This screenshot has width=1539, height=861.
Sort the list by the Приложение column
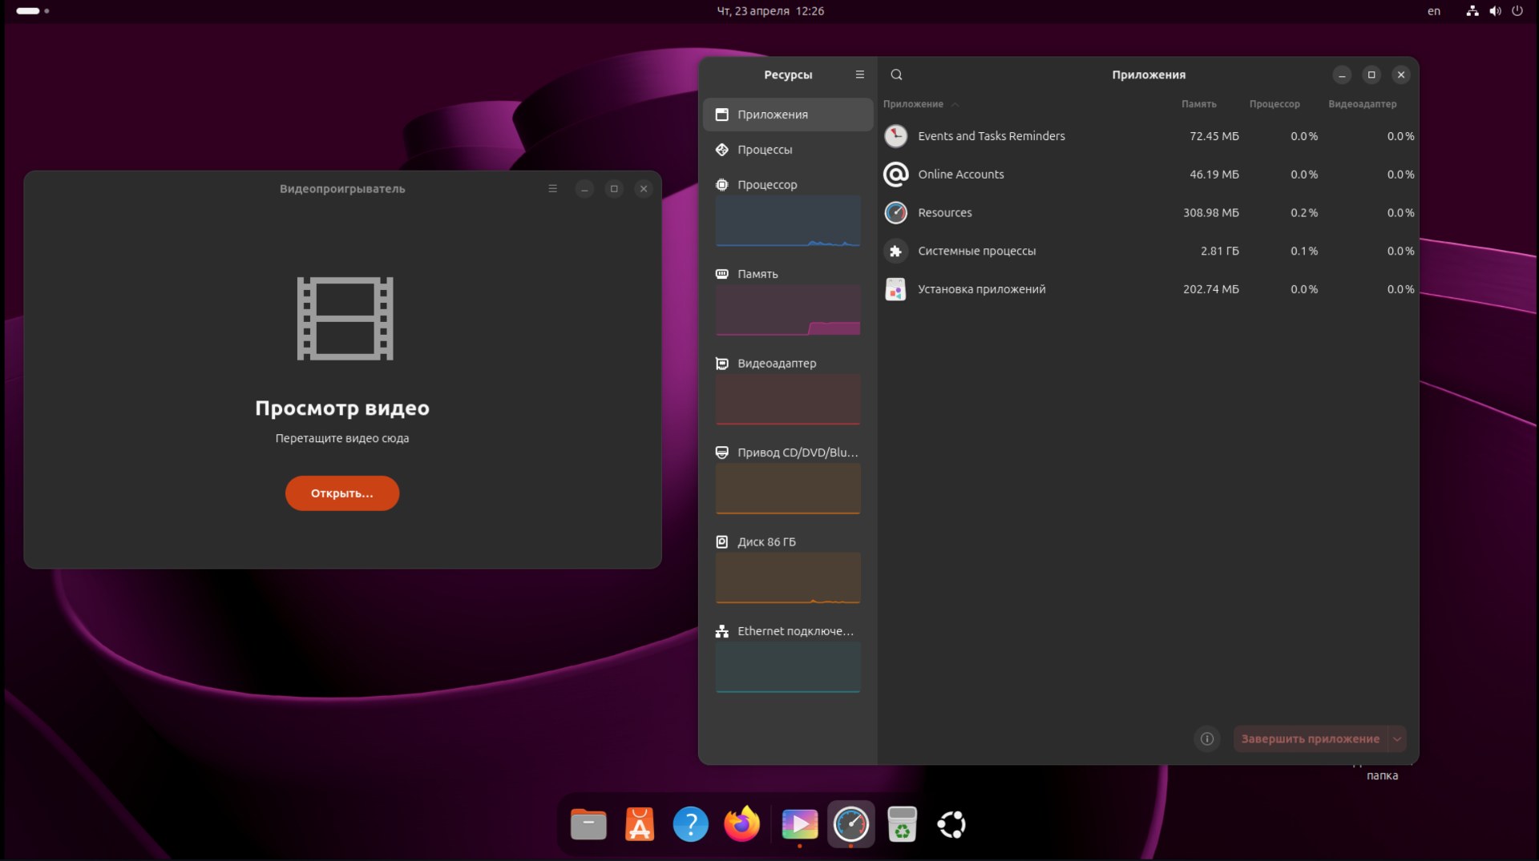[913, 104]
